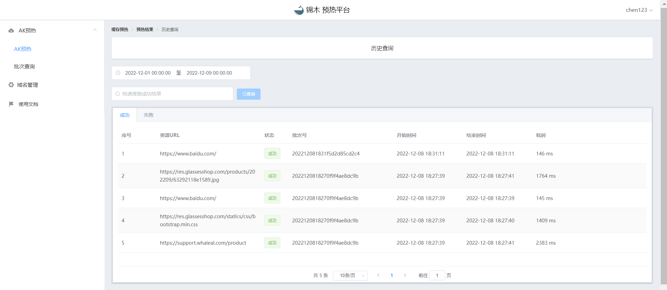The width and height of the screenshot is (667, 290).
Task: Go to previous page arrow
Action: 378,275
